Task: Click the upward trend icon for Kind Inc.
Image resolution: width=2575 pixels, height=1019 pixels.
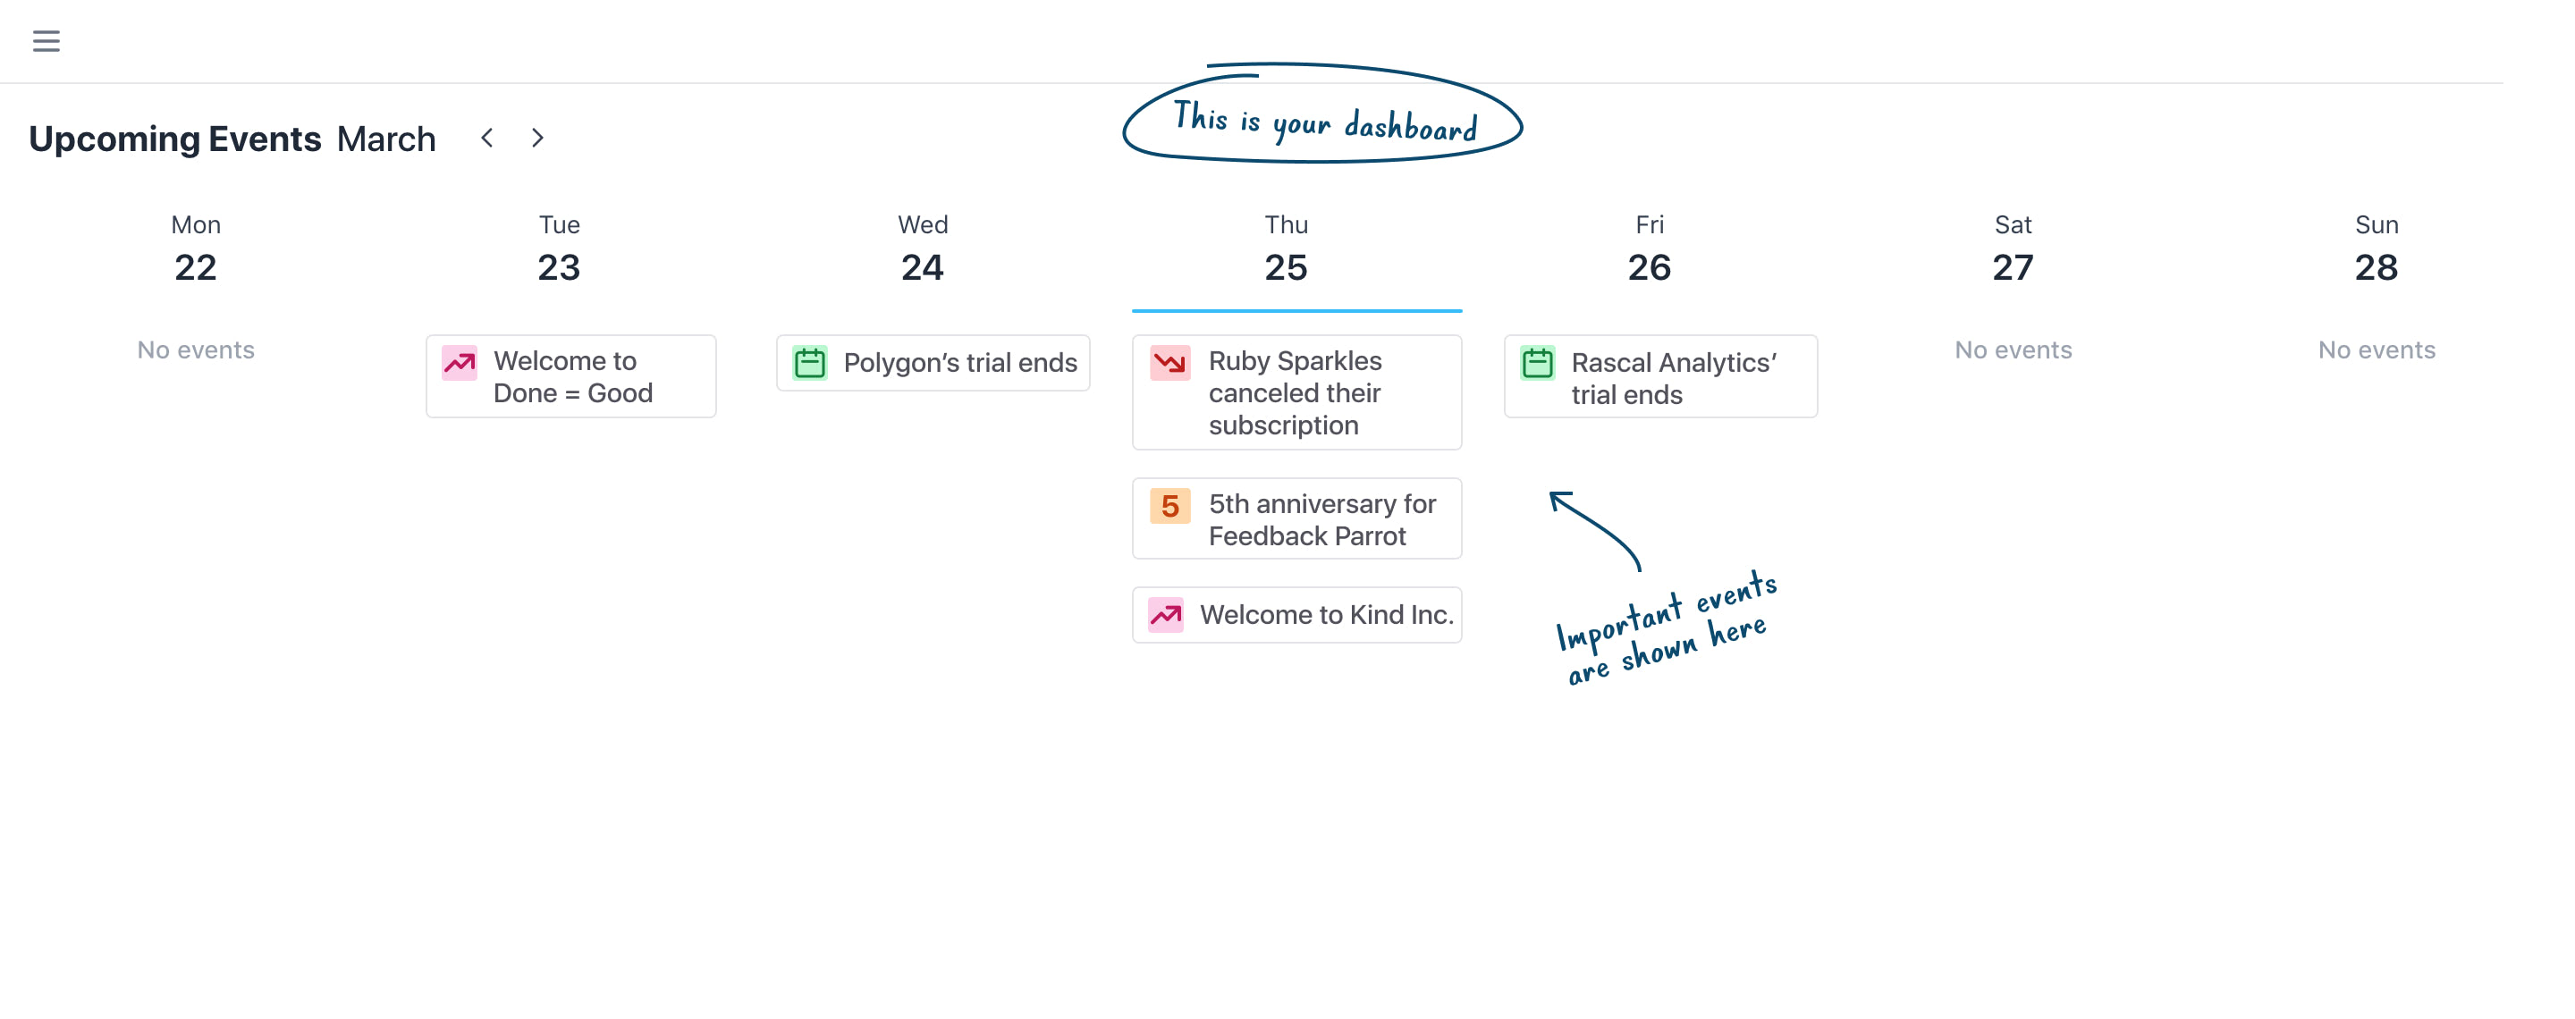Action: (x=1166, y=614)
